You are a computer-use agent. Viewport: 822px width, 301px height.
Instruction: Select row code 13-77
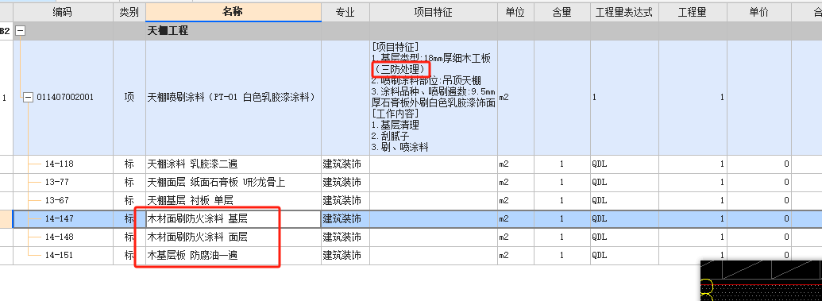[57, 183]
